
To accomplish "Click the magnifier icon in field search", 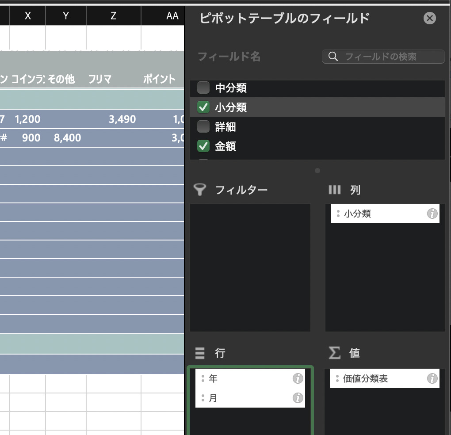I will click(333, 57).
